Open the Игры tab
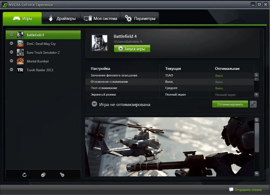The height and width of the screenshot is (195, 270). (x=22, y=18)
